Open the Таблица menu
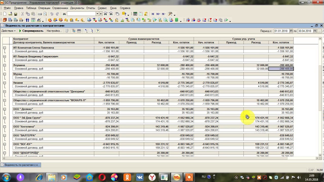Image resolution: width=324 pixels, height=182 pixels. click(x=31, y=8)
